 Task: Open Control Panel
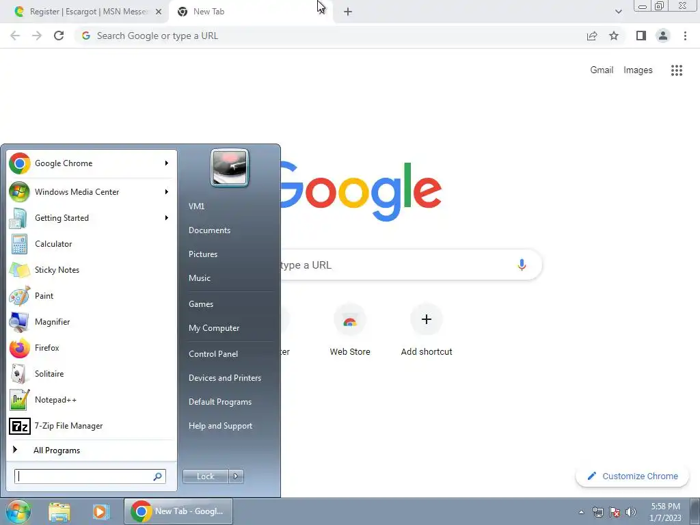pyautogui.click(x=213, y=354)
